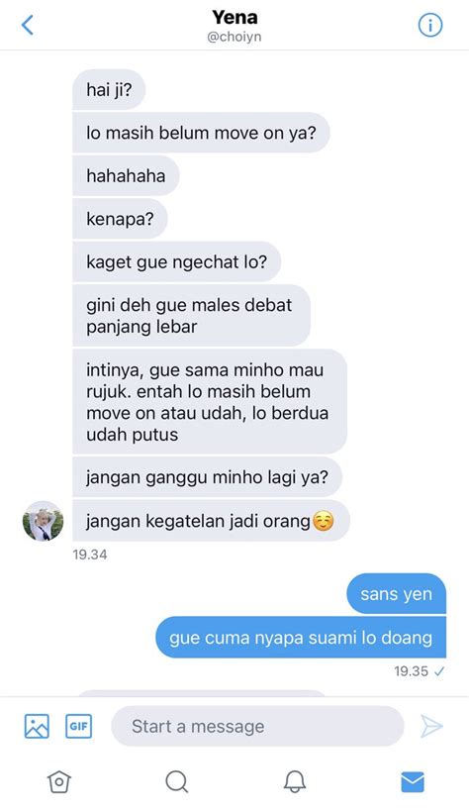Select the "sans yen" sent message
The height and width of the screenshot is (811, 469).
click(x=396, y=594)
